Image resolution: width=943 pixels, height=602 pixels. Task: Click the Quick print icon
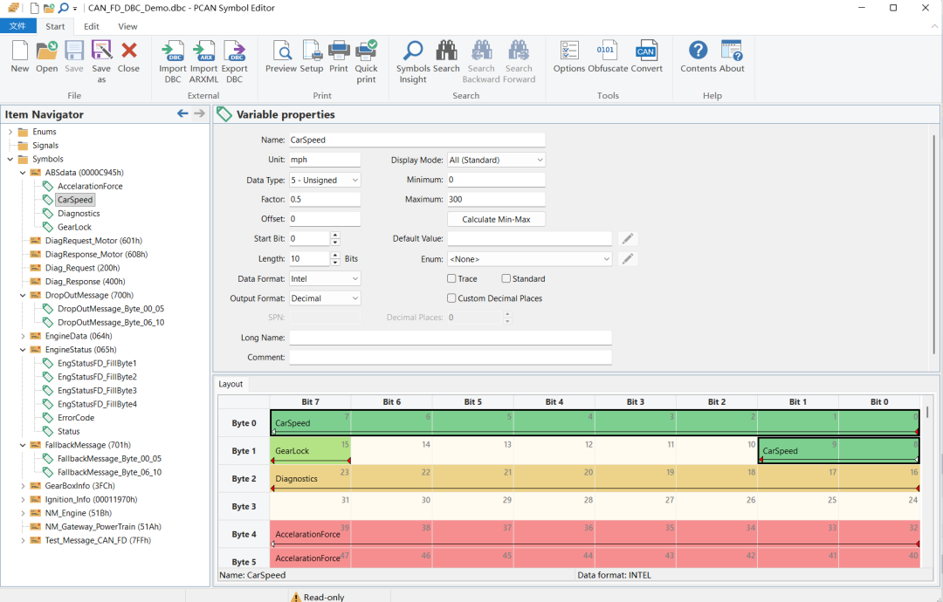[367, 55]
